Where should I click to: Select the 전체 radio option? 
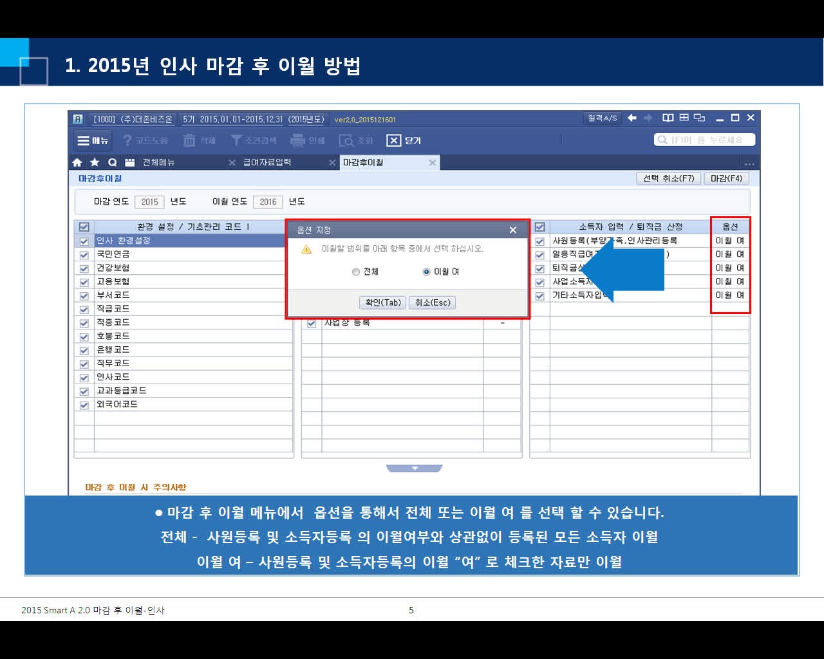click(x=355, y=272)
